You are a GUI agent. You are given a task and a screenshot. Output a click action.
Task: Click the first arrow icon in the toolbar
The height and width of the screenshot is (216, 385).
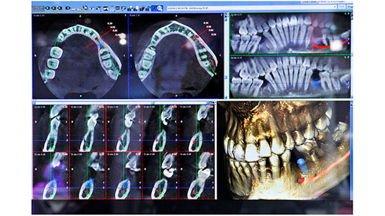point(48,8)
